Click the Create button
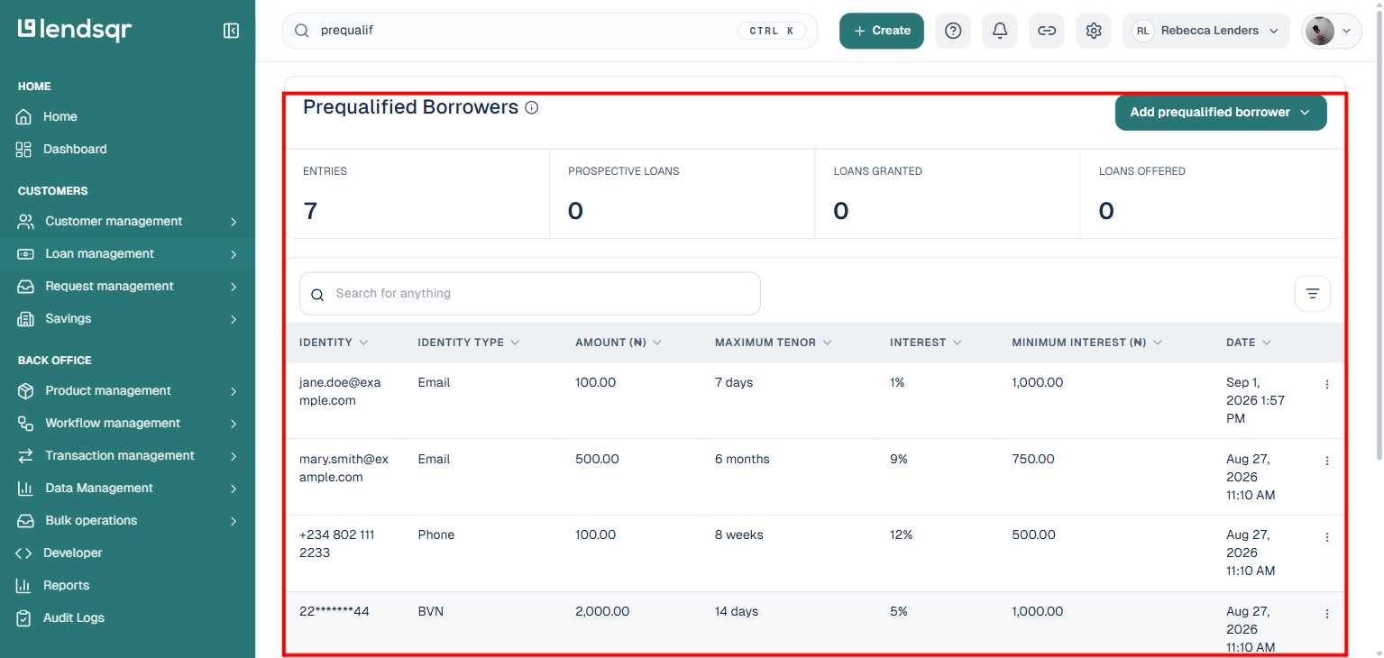 click(x=882, y=31)
